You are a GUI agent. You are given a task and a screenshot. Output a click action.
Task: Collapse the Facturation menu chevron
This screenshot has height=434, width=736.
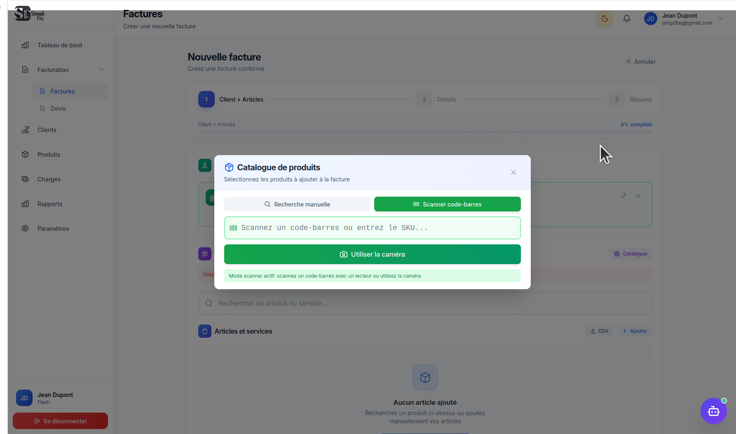pos(101,70)
